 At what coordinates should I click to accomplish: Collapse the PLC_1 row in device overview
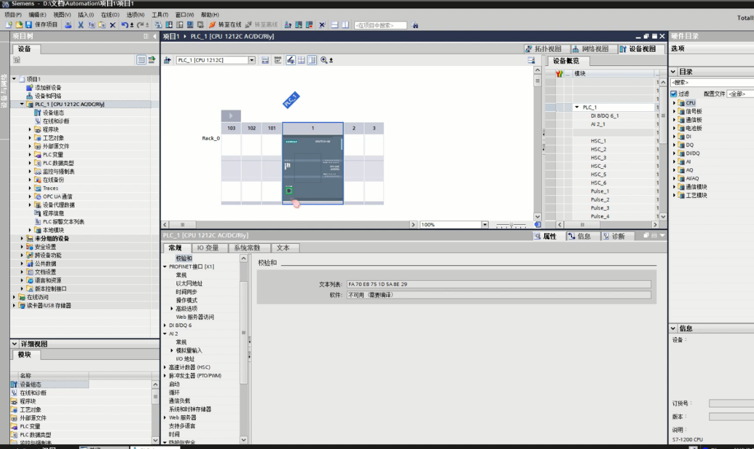click(576, 108)
